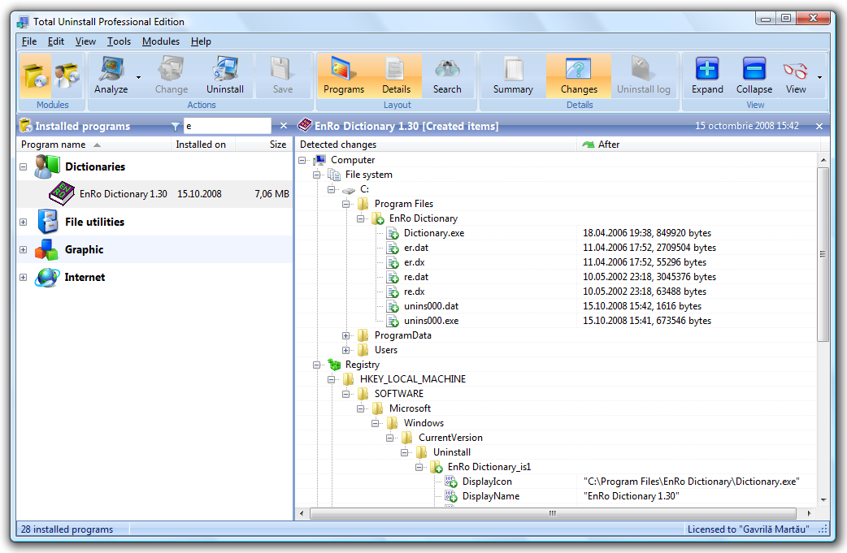Open the Modules menu
The width and height of the screenshot is (847, 553).
point(160,41)
